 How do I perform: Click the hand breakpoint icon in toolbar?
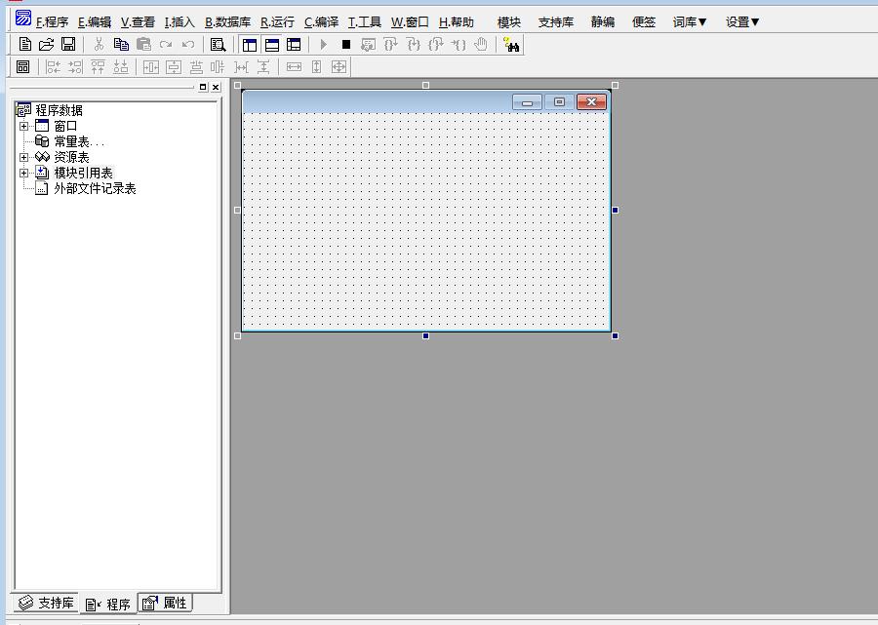tap(481, 45)
